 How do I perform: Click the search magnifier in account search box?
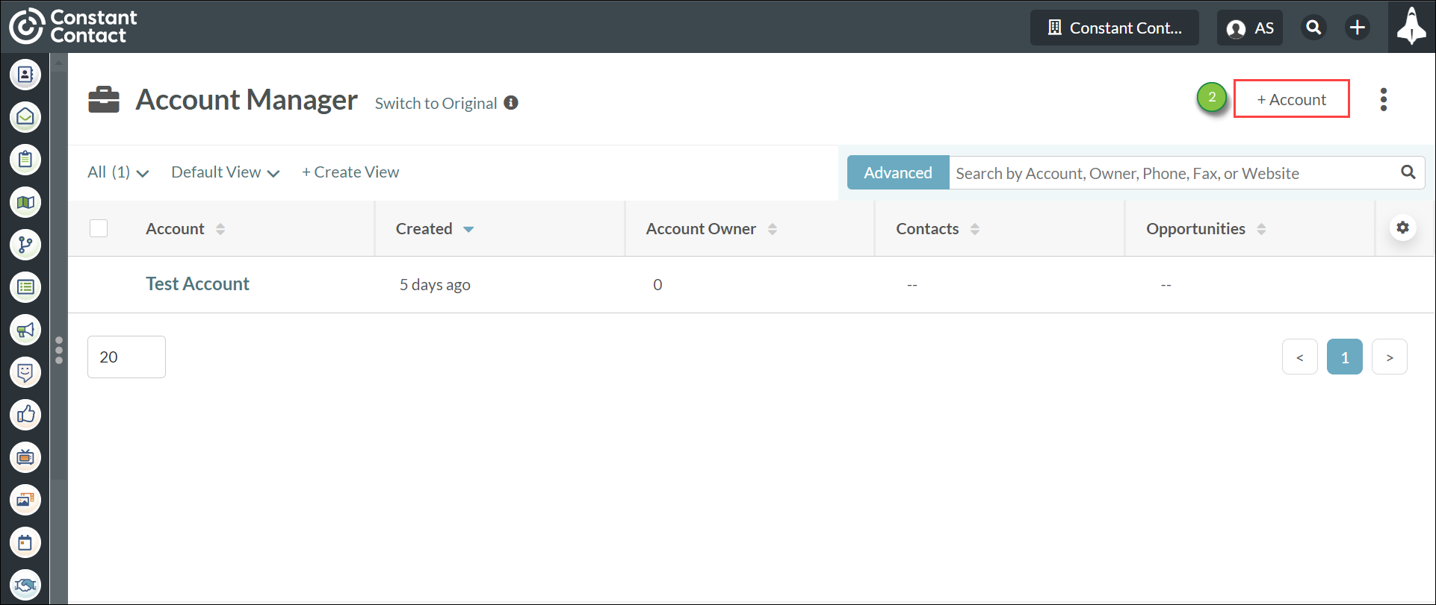pyautogui.click(x=1408, y=172)
